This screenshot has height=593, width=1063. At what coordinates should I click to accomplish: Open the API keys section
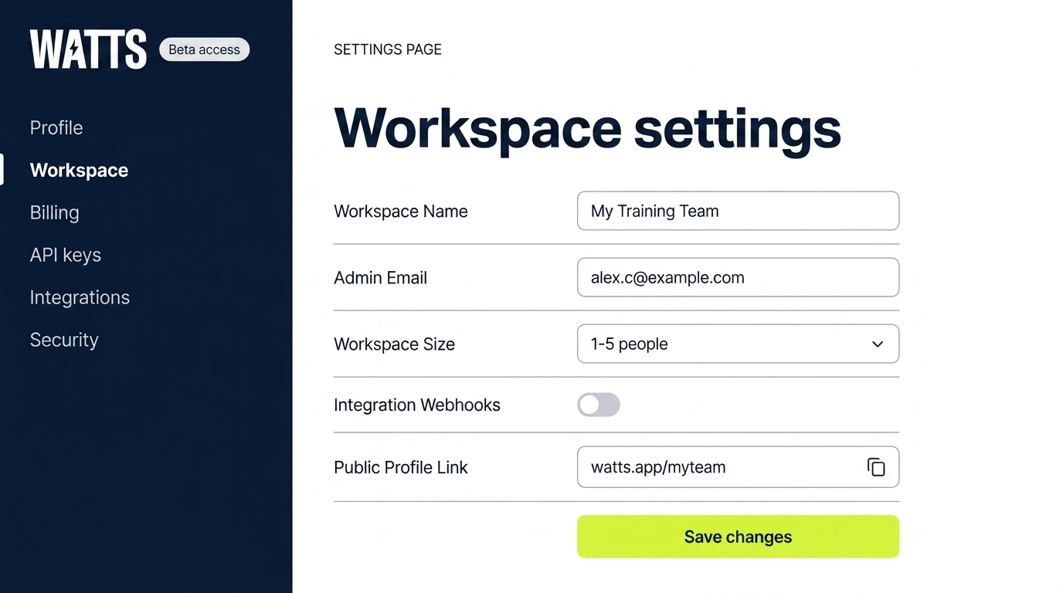65,255
